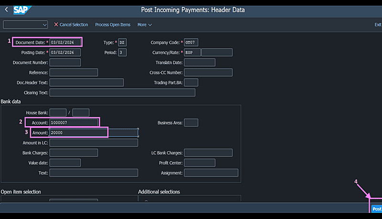Click the LC Bank Charges field
The width and height of the screenshot is (382, 219).
click(208, 153)
